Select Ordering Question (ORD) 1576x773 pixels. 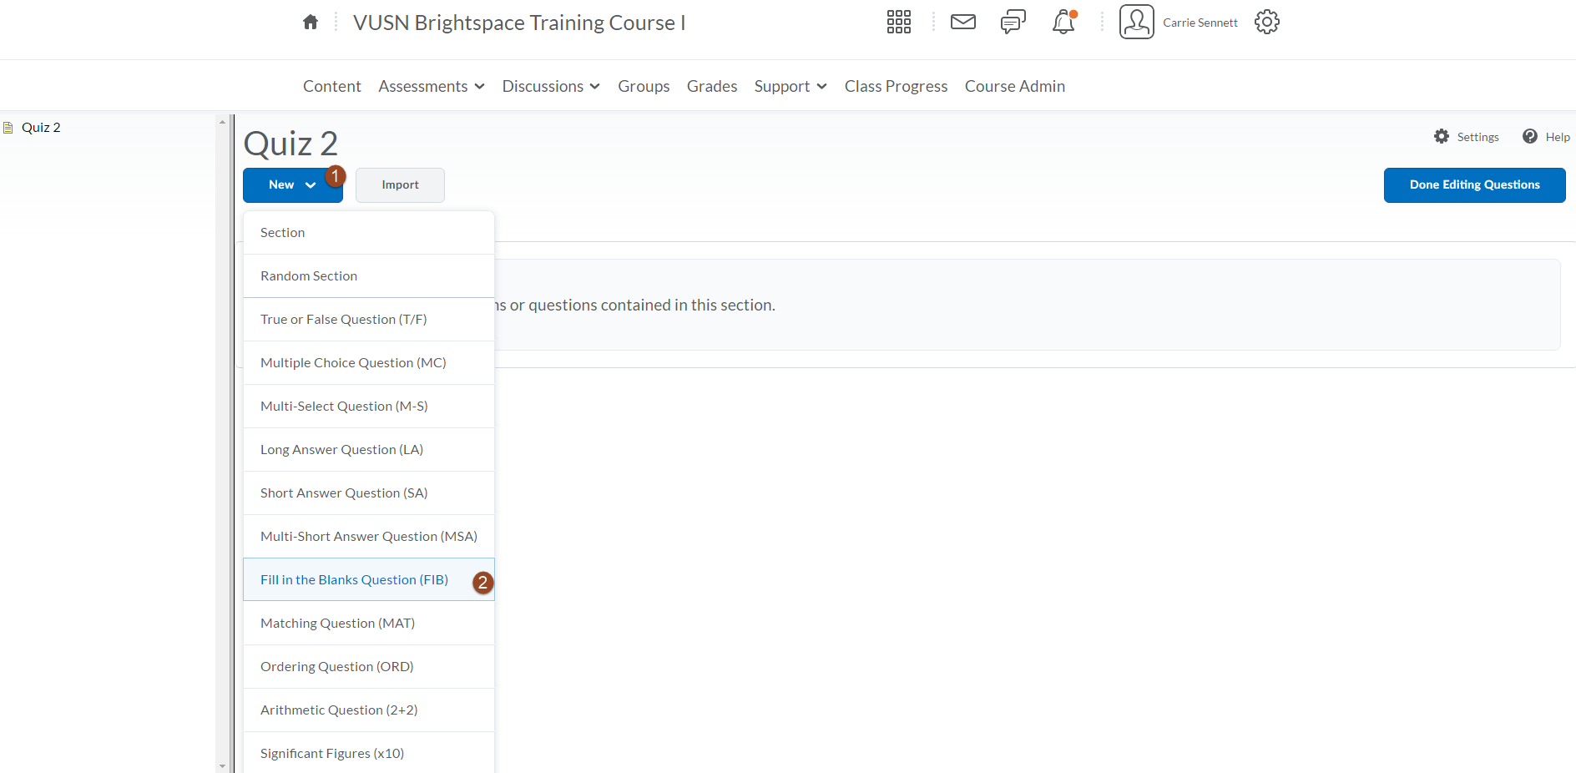[369, 667]
